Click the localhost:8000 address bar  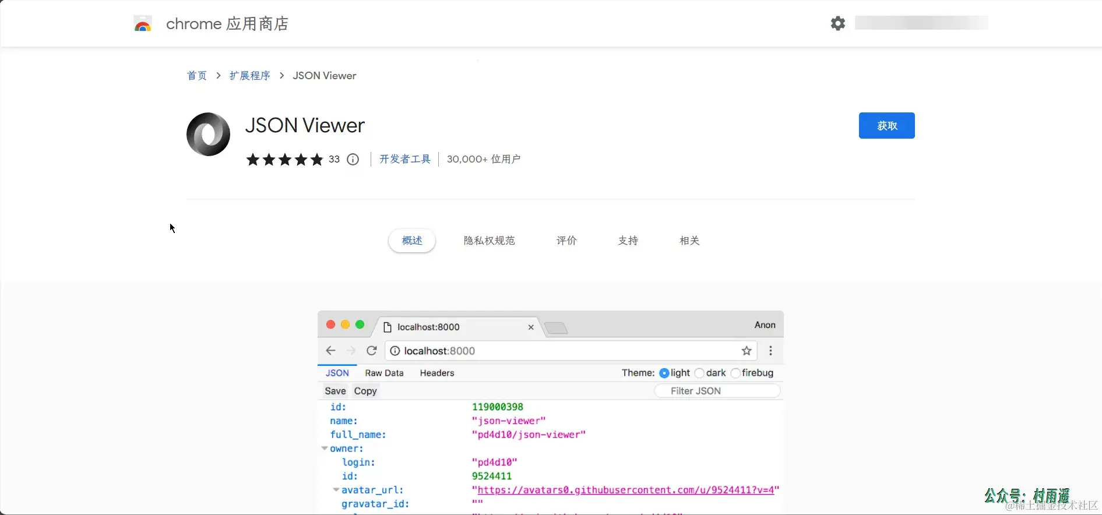point(570,351)
